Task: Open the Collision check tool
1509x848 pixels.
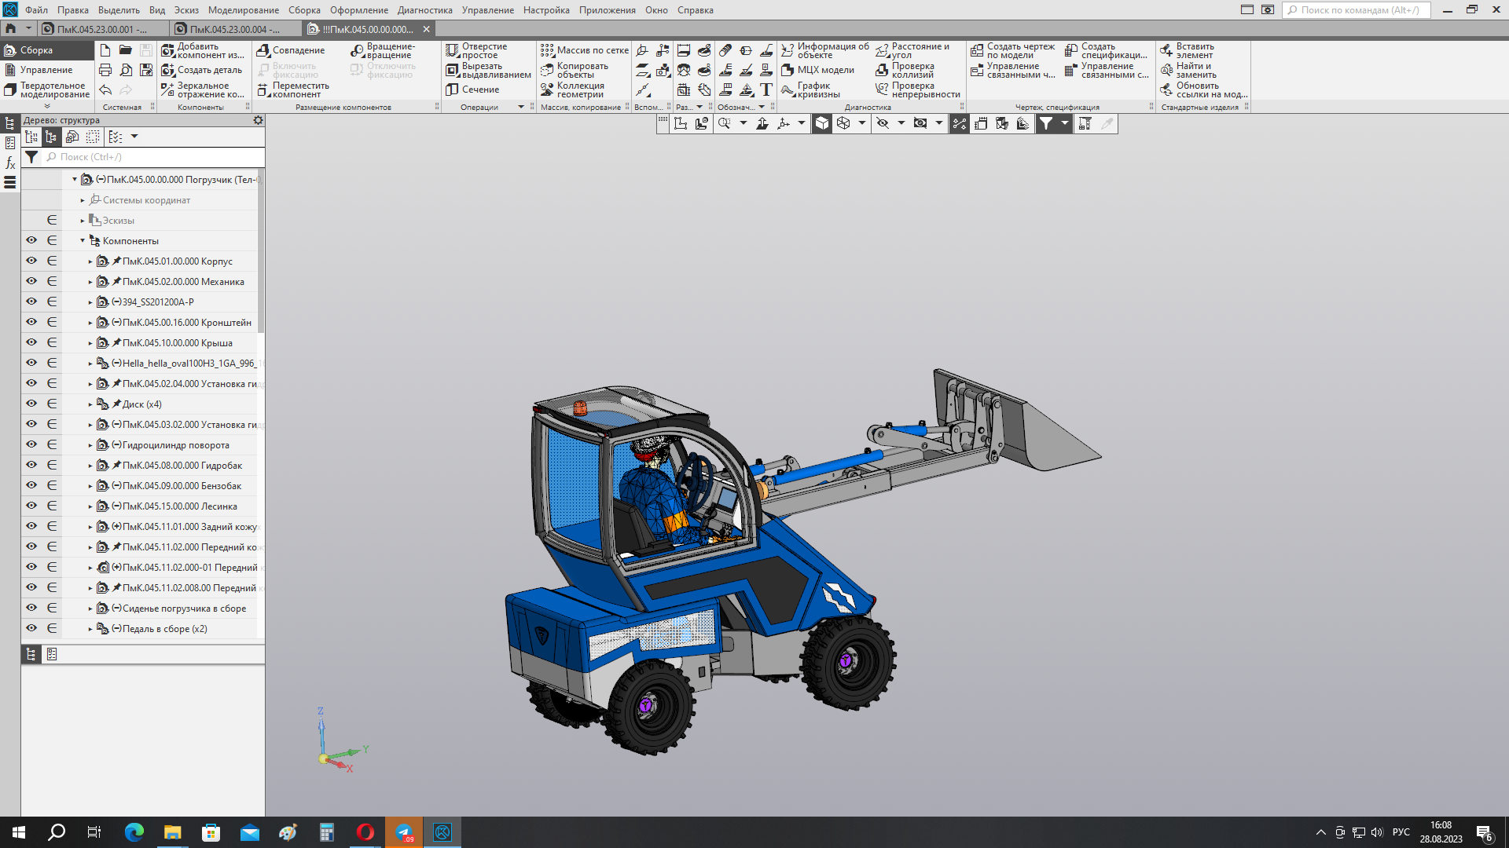Action: click(x=882, y=70)
